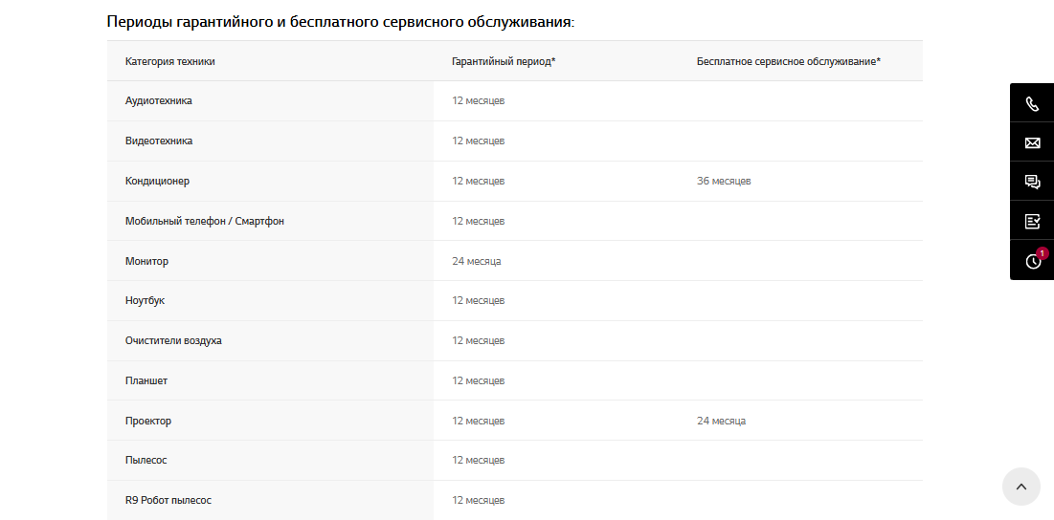Click the 'Видеотехника' row label
The height and width of the screenshot is (520, 1054).
159,141
